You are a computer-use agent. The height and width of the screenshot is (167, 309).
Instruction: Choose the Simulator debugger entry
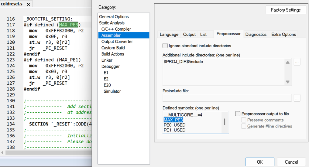point(112,91)
